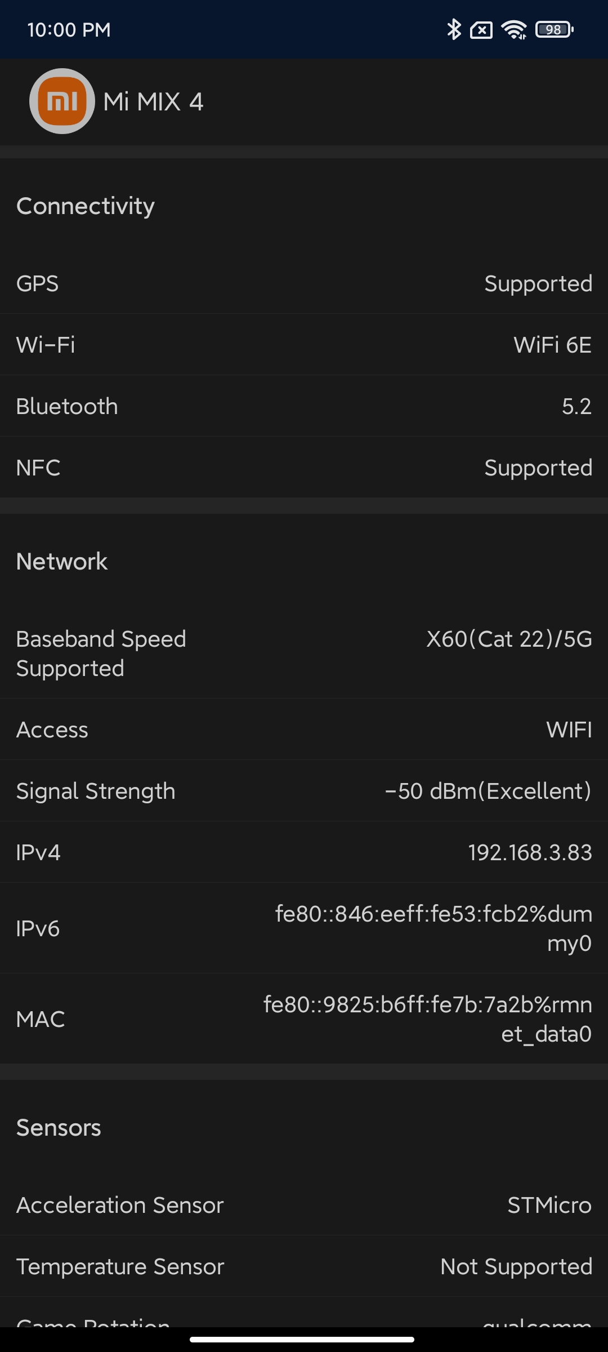Tap the no-SIM status icon
The height and width of the screenshot is (1352, 608).
tap(481, 30)
